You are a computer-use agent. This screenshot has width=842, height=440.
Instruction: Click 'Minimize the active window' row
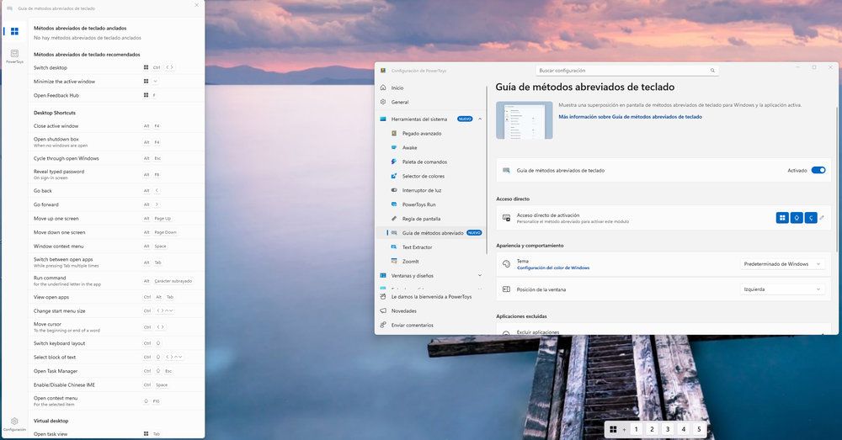coord(115,82)
